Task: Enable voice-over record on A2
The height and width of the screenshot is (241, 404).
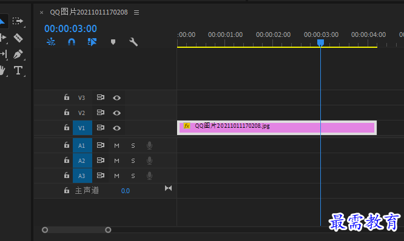Action: click(x=149, y=160)
